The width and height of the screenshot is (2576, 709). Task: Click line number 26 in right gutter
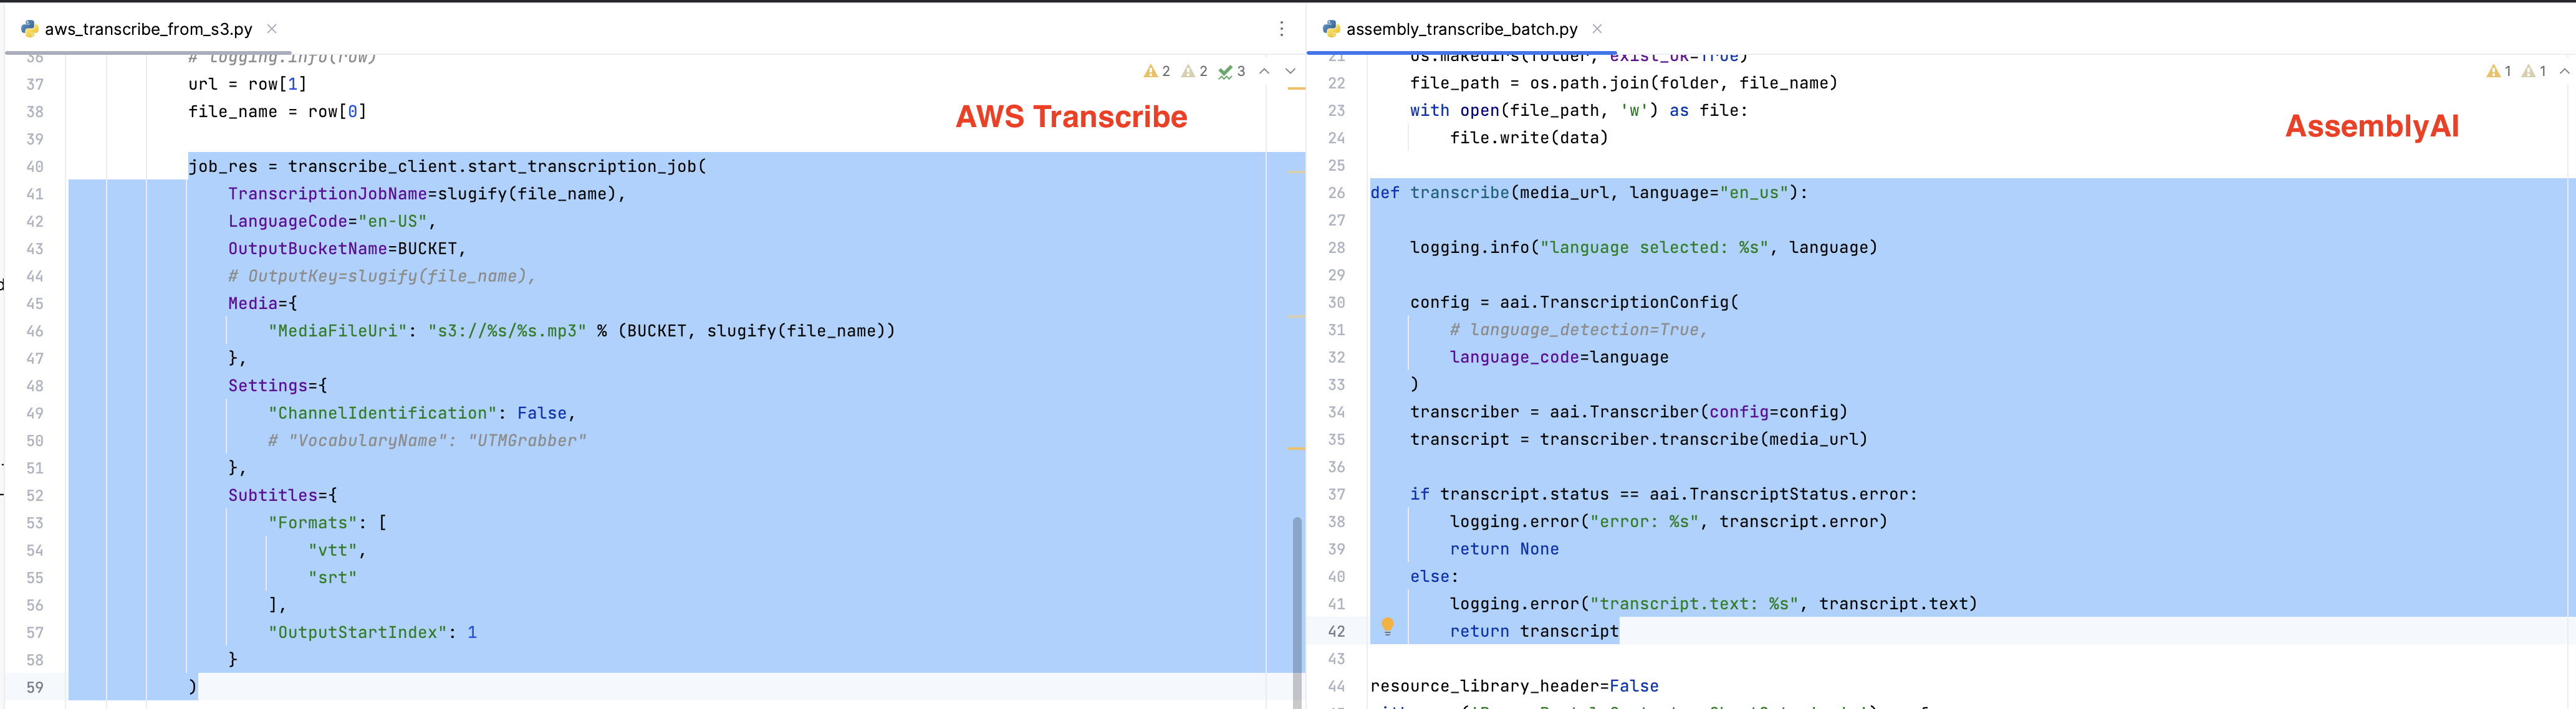(x=1336, y=193)
